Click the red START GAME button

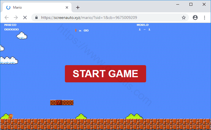tap(105, 74)
